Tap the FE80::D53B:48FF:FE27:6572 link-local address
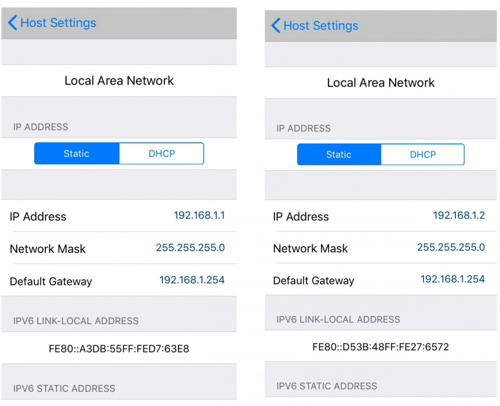Image resolution: width=500 pixels, height=406 pixels. pyautogui.click(x=380, y=347)
